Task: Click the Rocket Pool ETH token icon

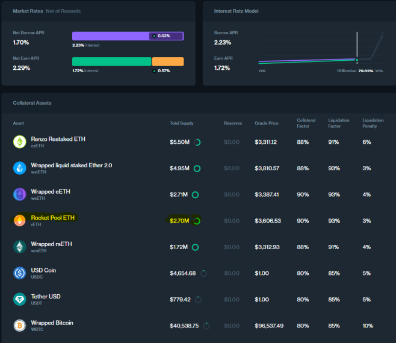Action: click(20, 220)
